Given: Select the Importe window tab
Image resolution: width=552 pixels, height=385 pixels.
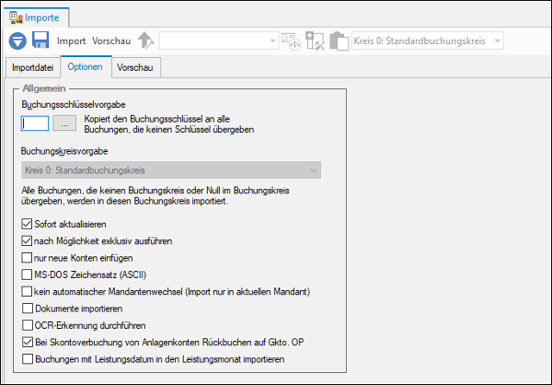Looking at the screenshot, I should [35, 17].
